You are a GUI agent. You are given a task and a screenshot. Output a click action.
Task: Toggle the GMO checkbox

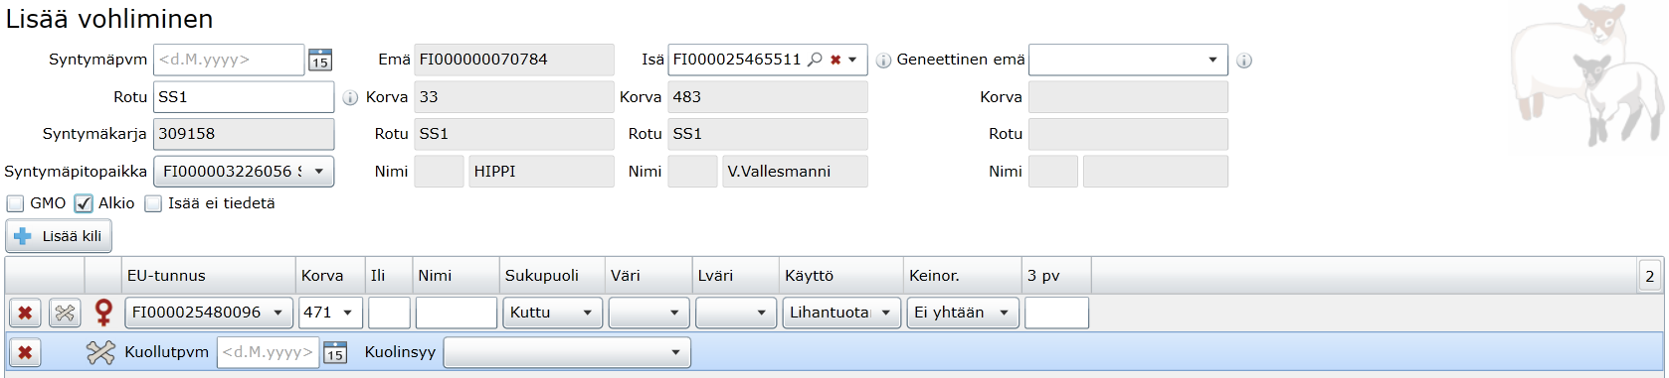click(15, 203)
